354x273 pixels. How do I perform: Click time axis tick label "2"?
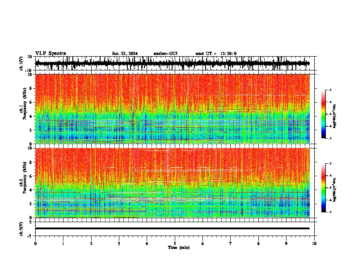(91, 244)
